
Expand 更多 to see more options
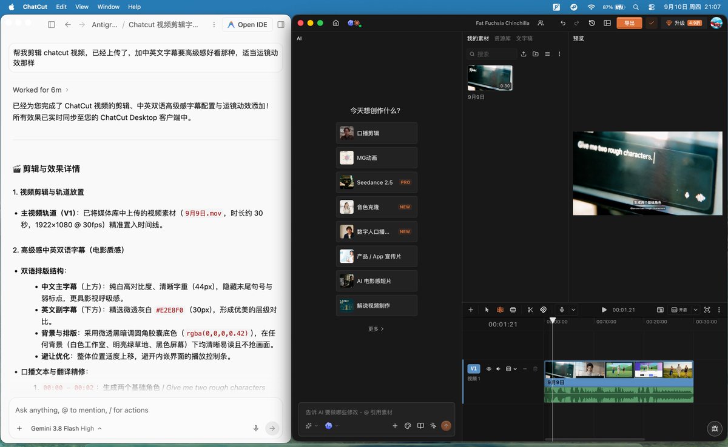(x=376, y=329)
